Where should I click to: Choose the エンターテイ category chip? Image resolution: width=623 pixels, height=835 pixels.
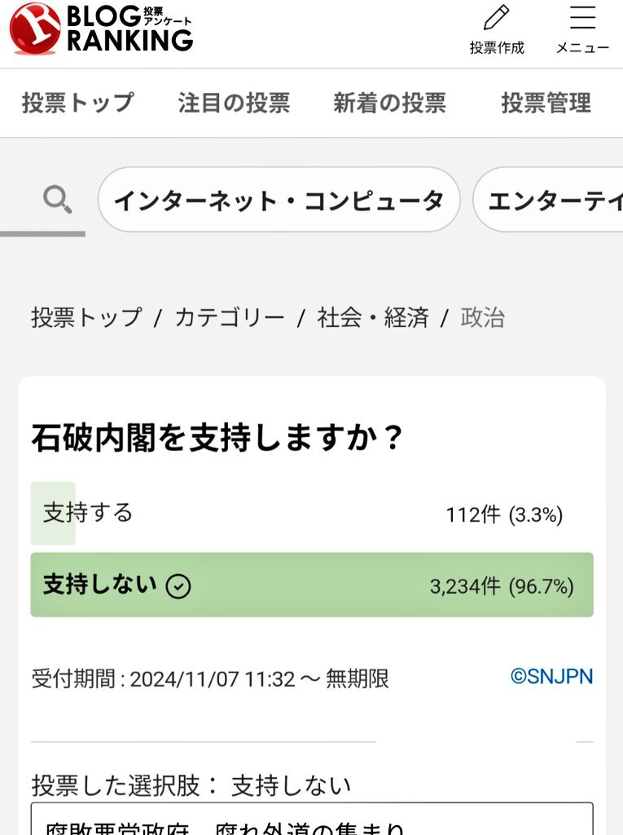(554, 200)
